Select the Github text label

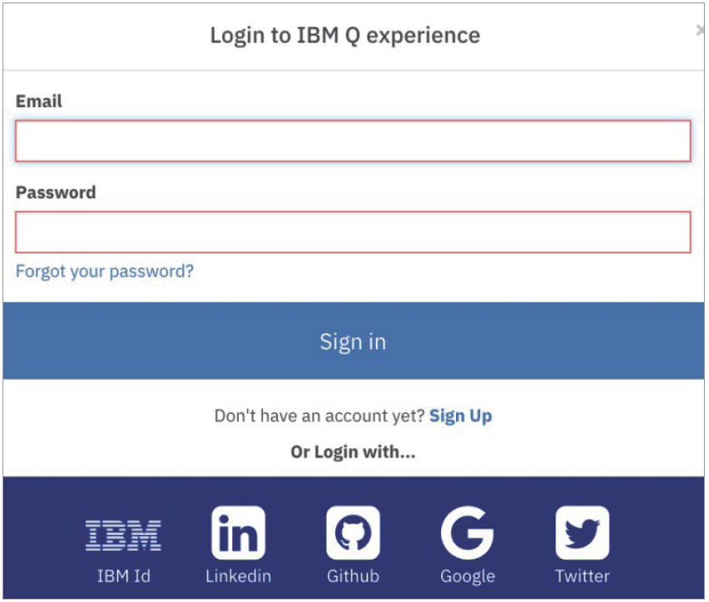(x=353, y=576)
